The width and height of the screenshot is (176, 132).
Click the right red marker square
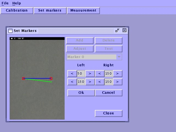(x=51, y=78)
